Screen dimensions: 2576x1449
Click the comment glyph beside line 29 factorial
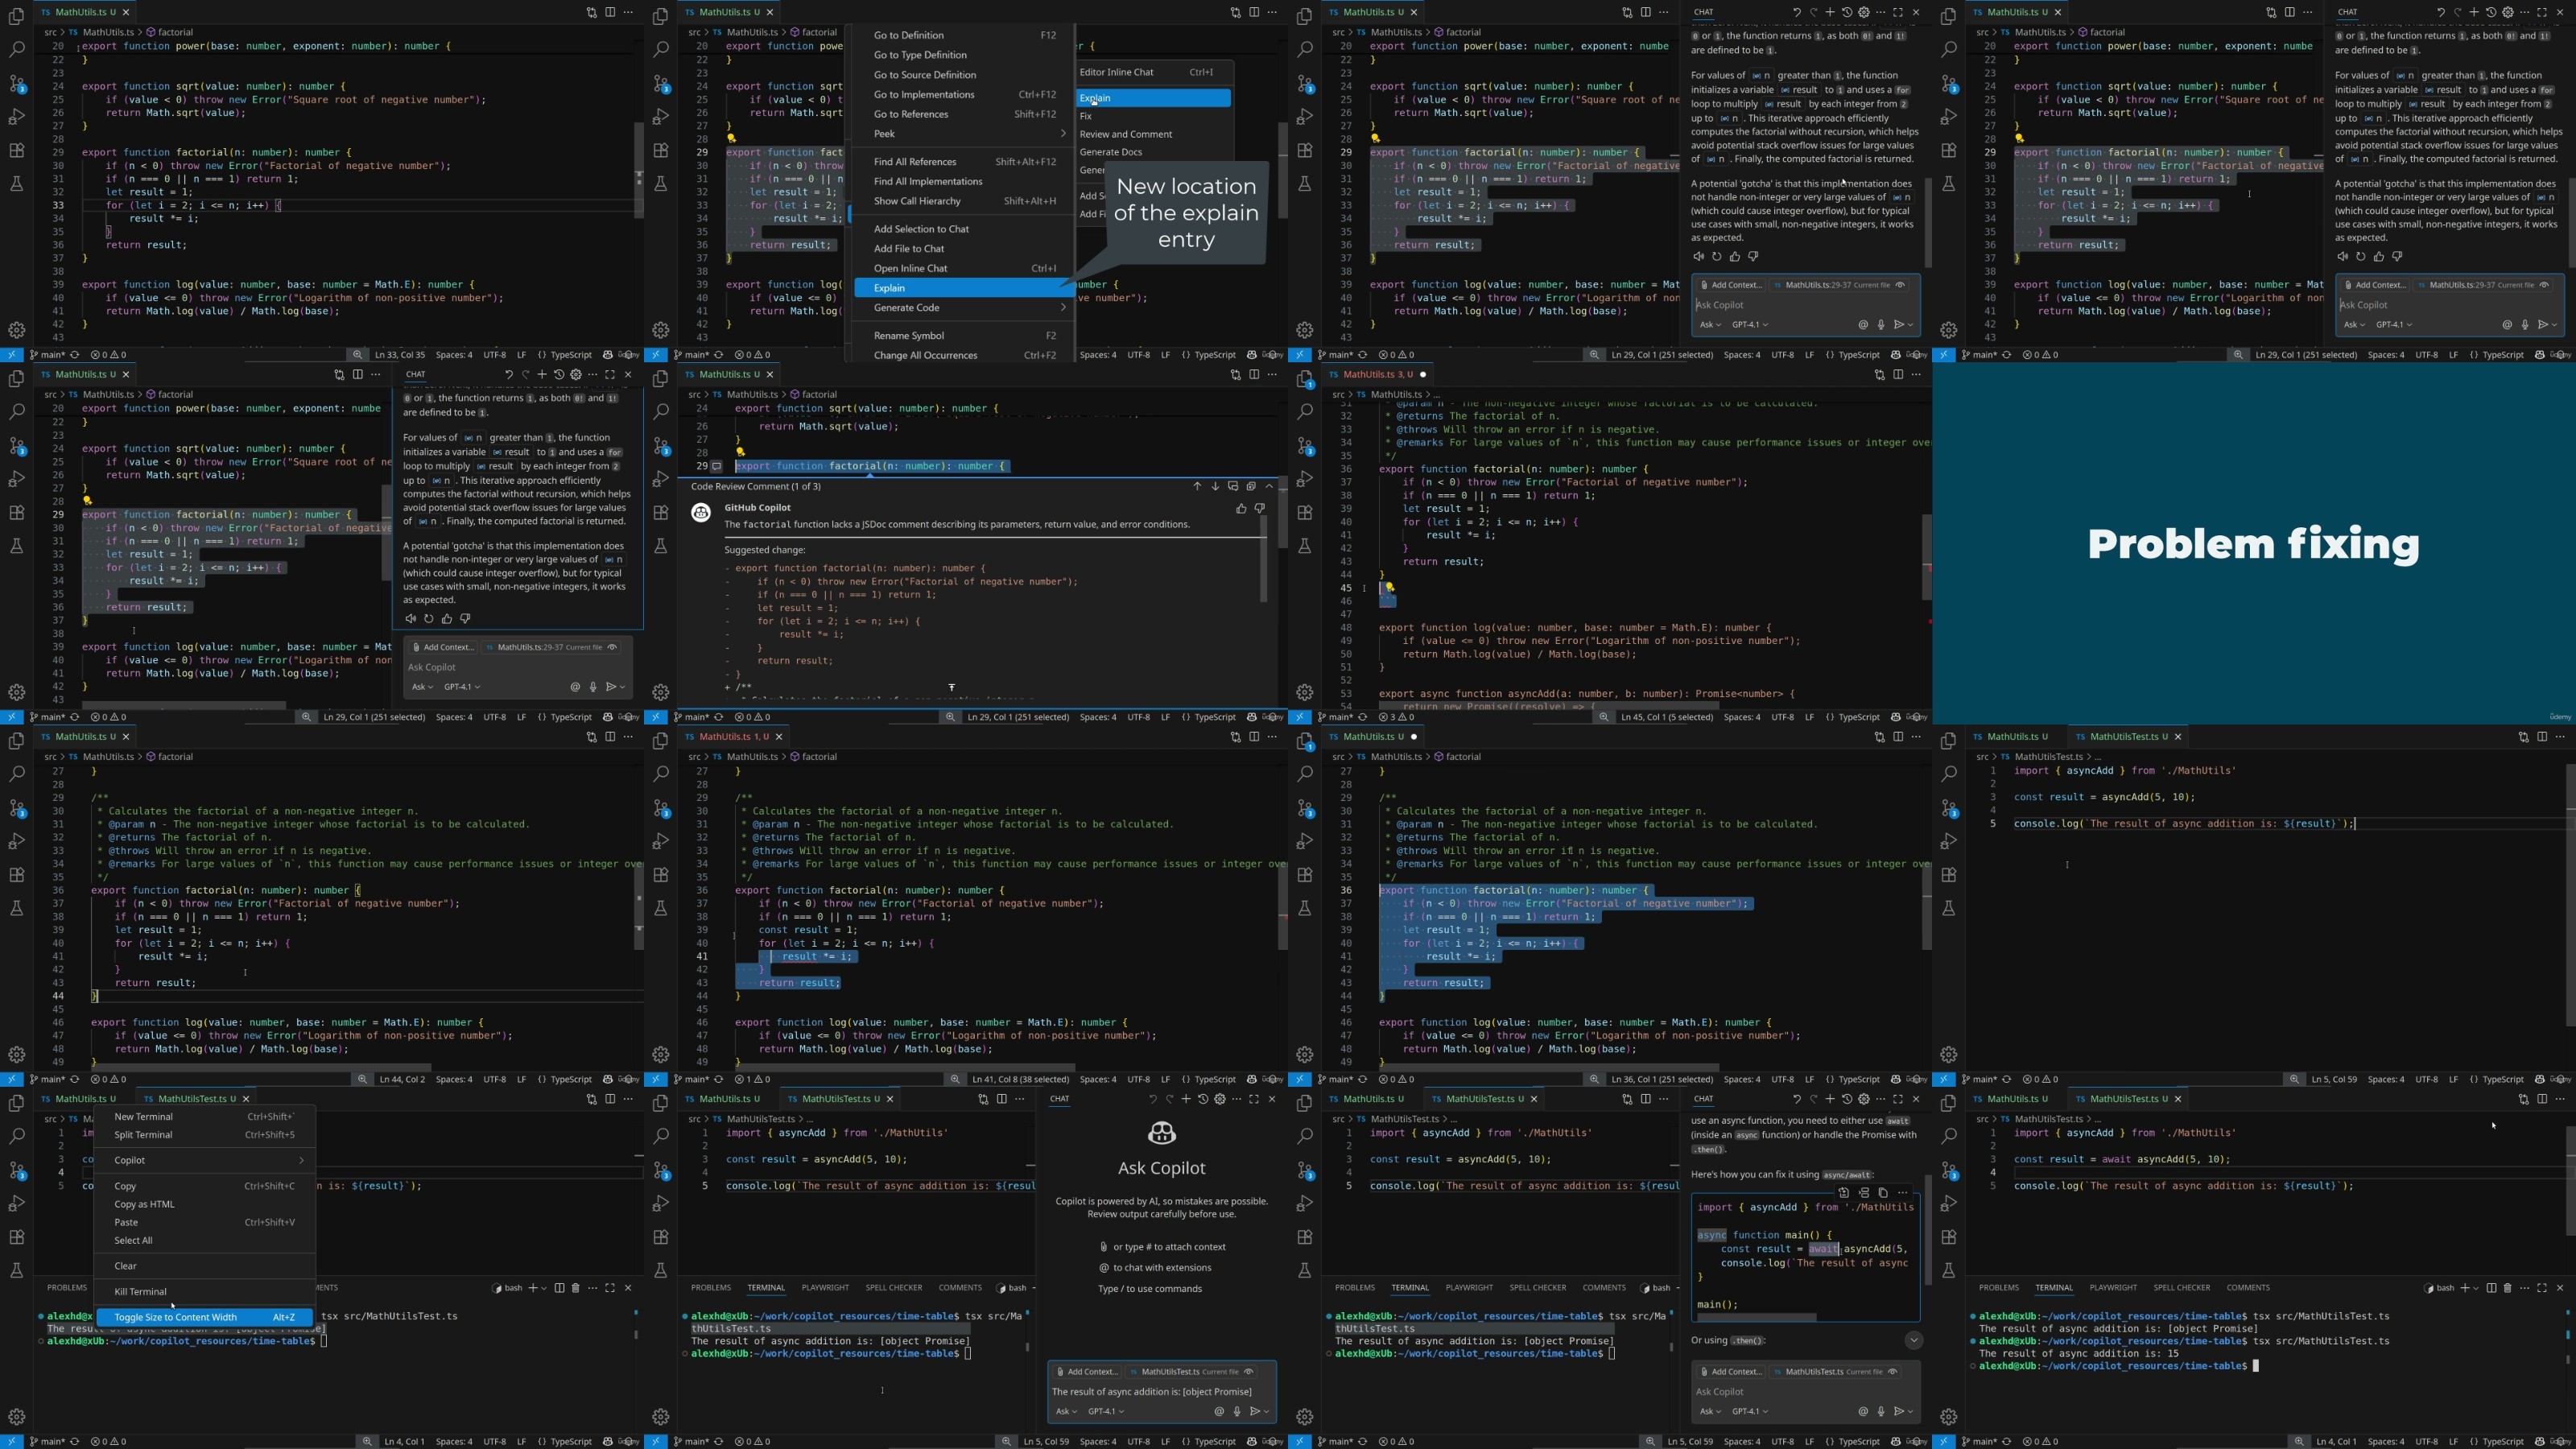(x=716, y=466)
